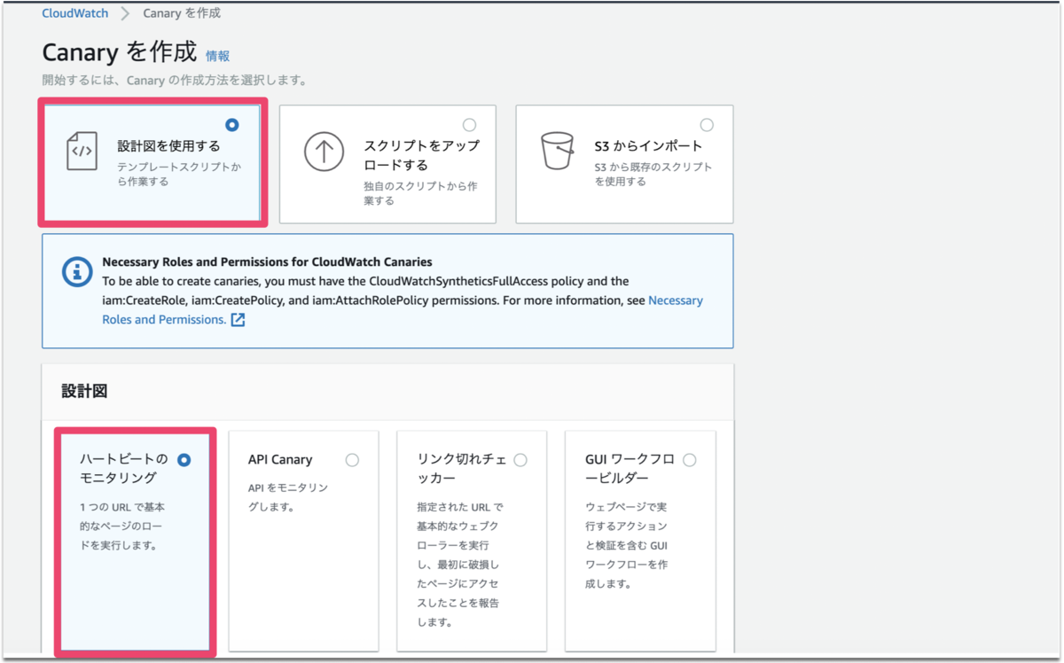
Task: Click the upload arrow icon on スクリプトをアップロードする card
Action: click(324, 151)
